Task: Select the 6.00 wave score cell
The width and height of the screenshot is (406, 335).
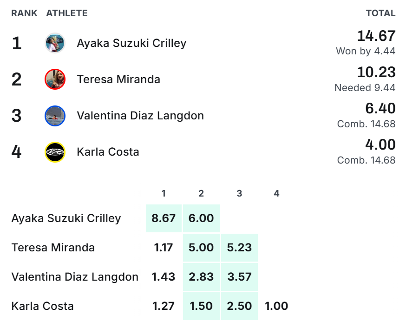Action: pyautogui.click(x=201, y=218)
